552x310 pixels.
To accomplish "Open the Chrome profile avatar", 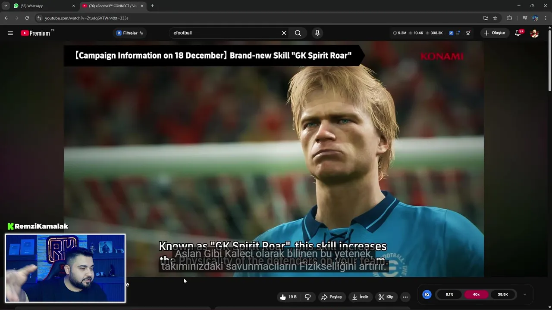I will 535,18.
